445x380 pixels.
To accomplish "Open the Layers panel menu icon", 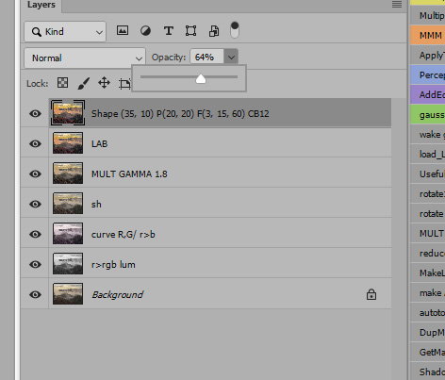I will [x=397, y=4].
